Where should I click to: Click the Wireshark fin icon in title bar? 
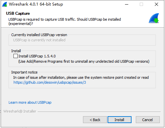tap(5, 4)
